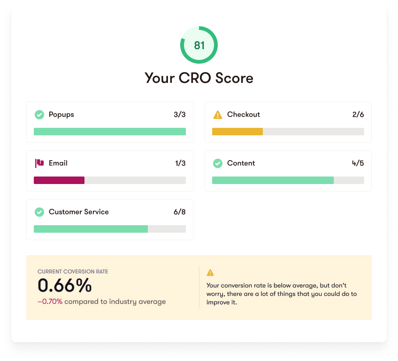Click the yellow alert symbol above the improvement tip
Image resolution: width=398 pixels, height=361 pixels.
click(210, 273)
